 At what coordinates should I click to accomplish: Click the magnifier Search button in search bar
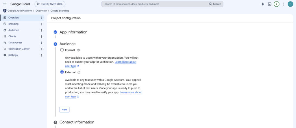tap(215, 4)
